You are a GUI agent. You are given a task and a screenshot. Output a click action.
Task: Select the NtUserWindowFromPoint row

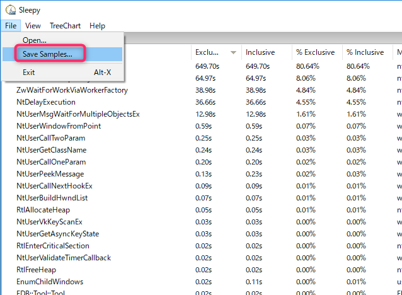pyautogui.click(x=201, y=126)
